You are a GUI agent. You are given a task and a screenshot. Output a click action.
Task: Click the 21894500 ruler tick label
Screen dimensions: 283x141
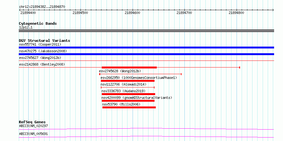click(80, 13)
